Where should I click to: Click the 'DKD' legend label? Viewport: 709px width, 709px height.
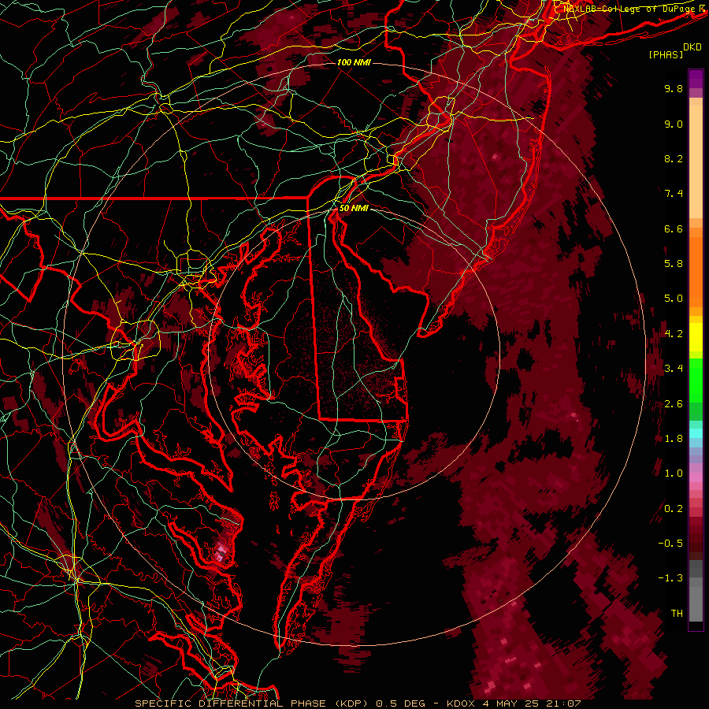tap(692, 47)
